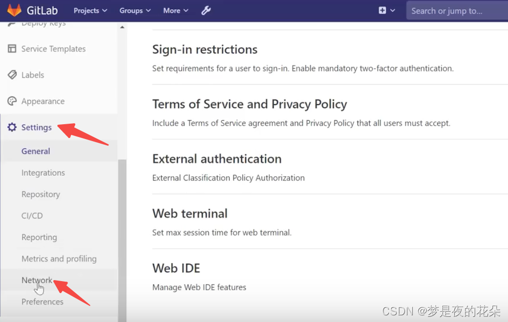Open Network settings
Image resolution: width=508 pixels, height=322 pixels.
click(36, 280)
